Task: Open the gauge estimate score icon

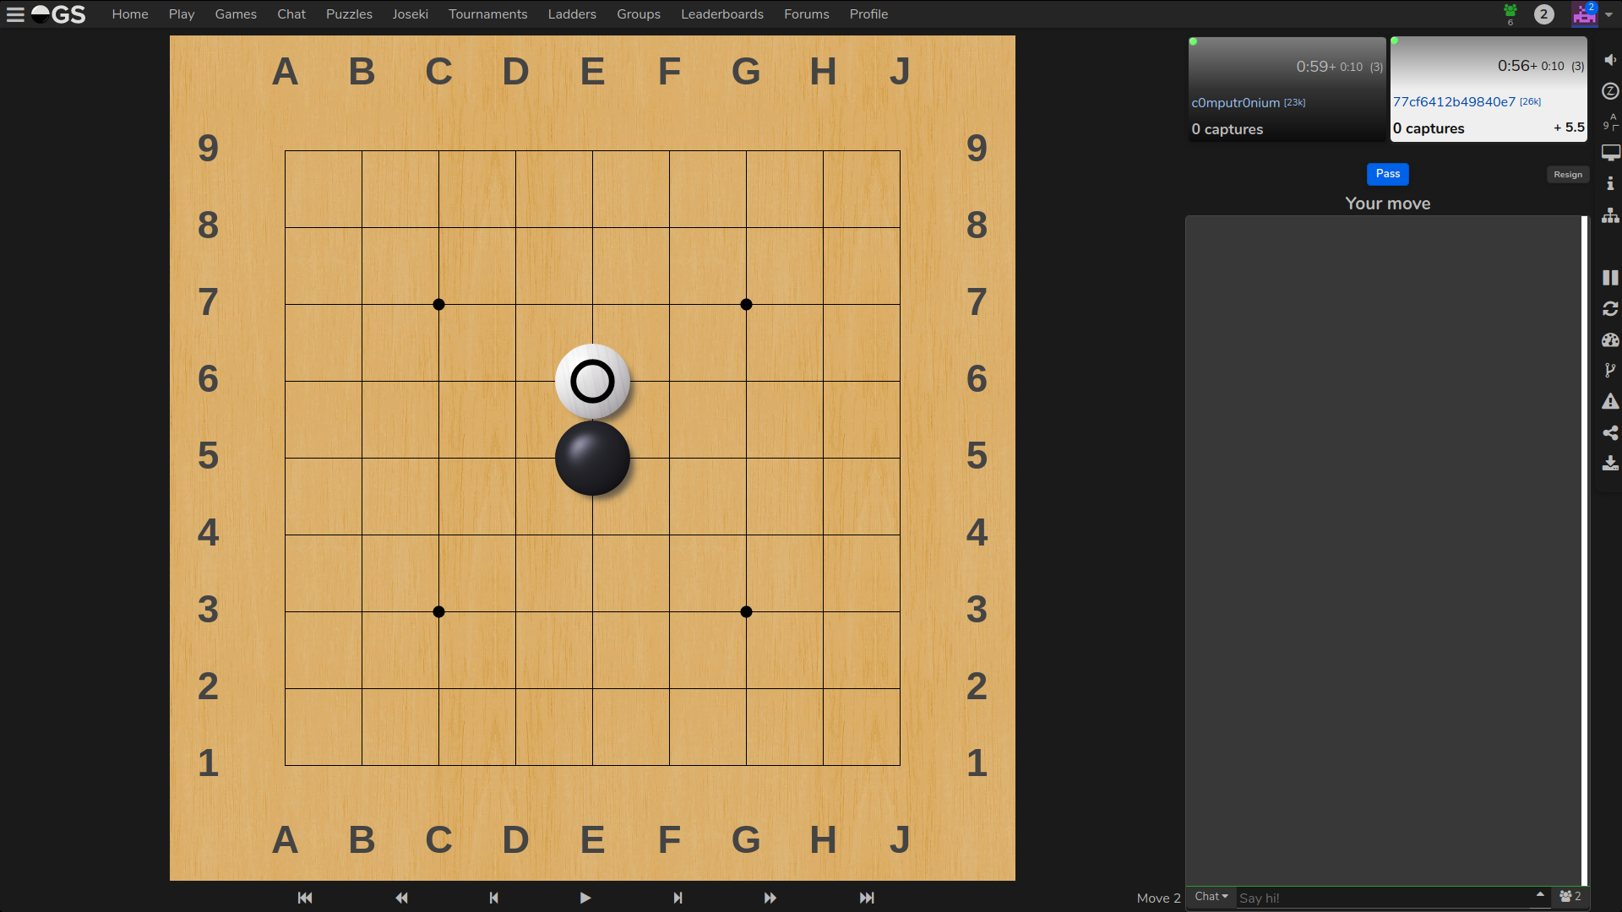Action: coord(1610,339)
